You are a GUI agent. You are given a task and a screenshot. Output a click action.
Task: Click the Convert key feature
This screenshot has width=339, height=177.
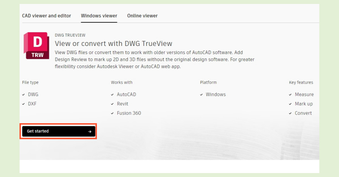303,113
